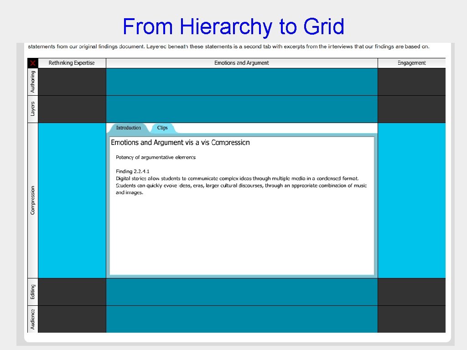
Task: Select the Editing row header
Action: click(x=32, y=291)
